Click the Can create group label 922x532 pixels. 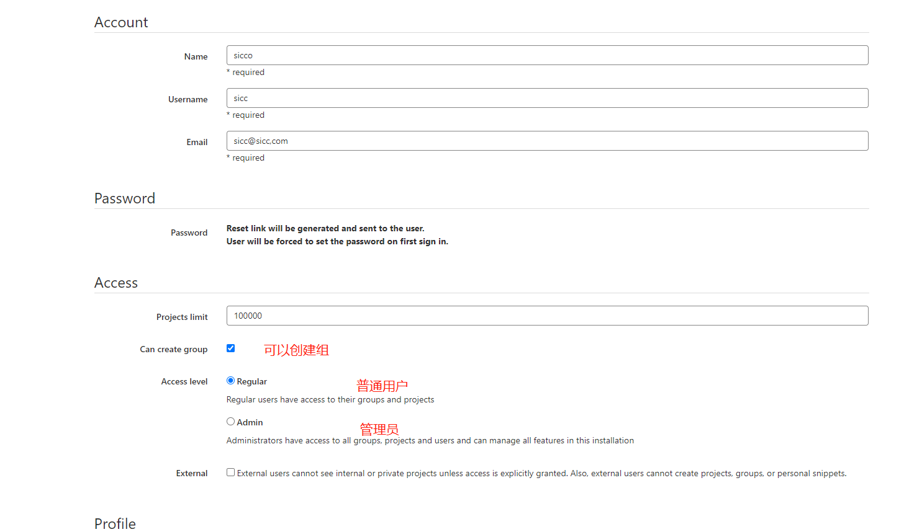tap(174, 349)
